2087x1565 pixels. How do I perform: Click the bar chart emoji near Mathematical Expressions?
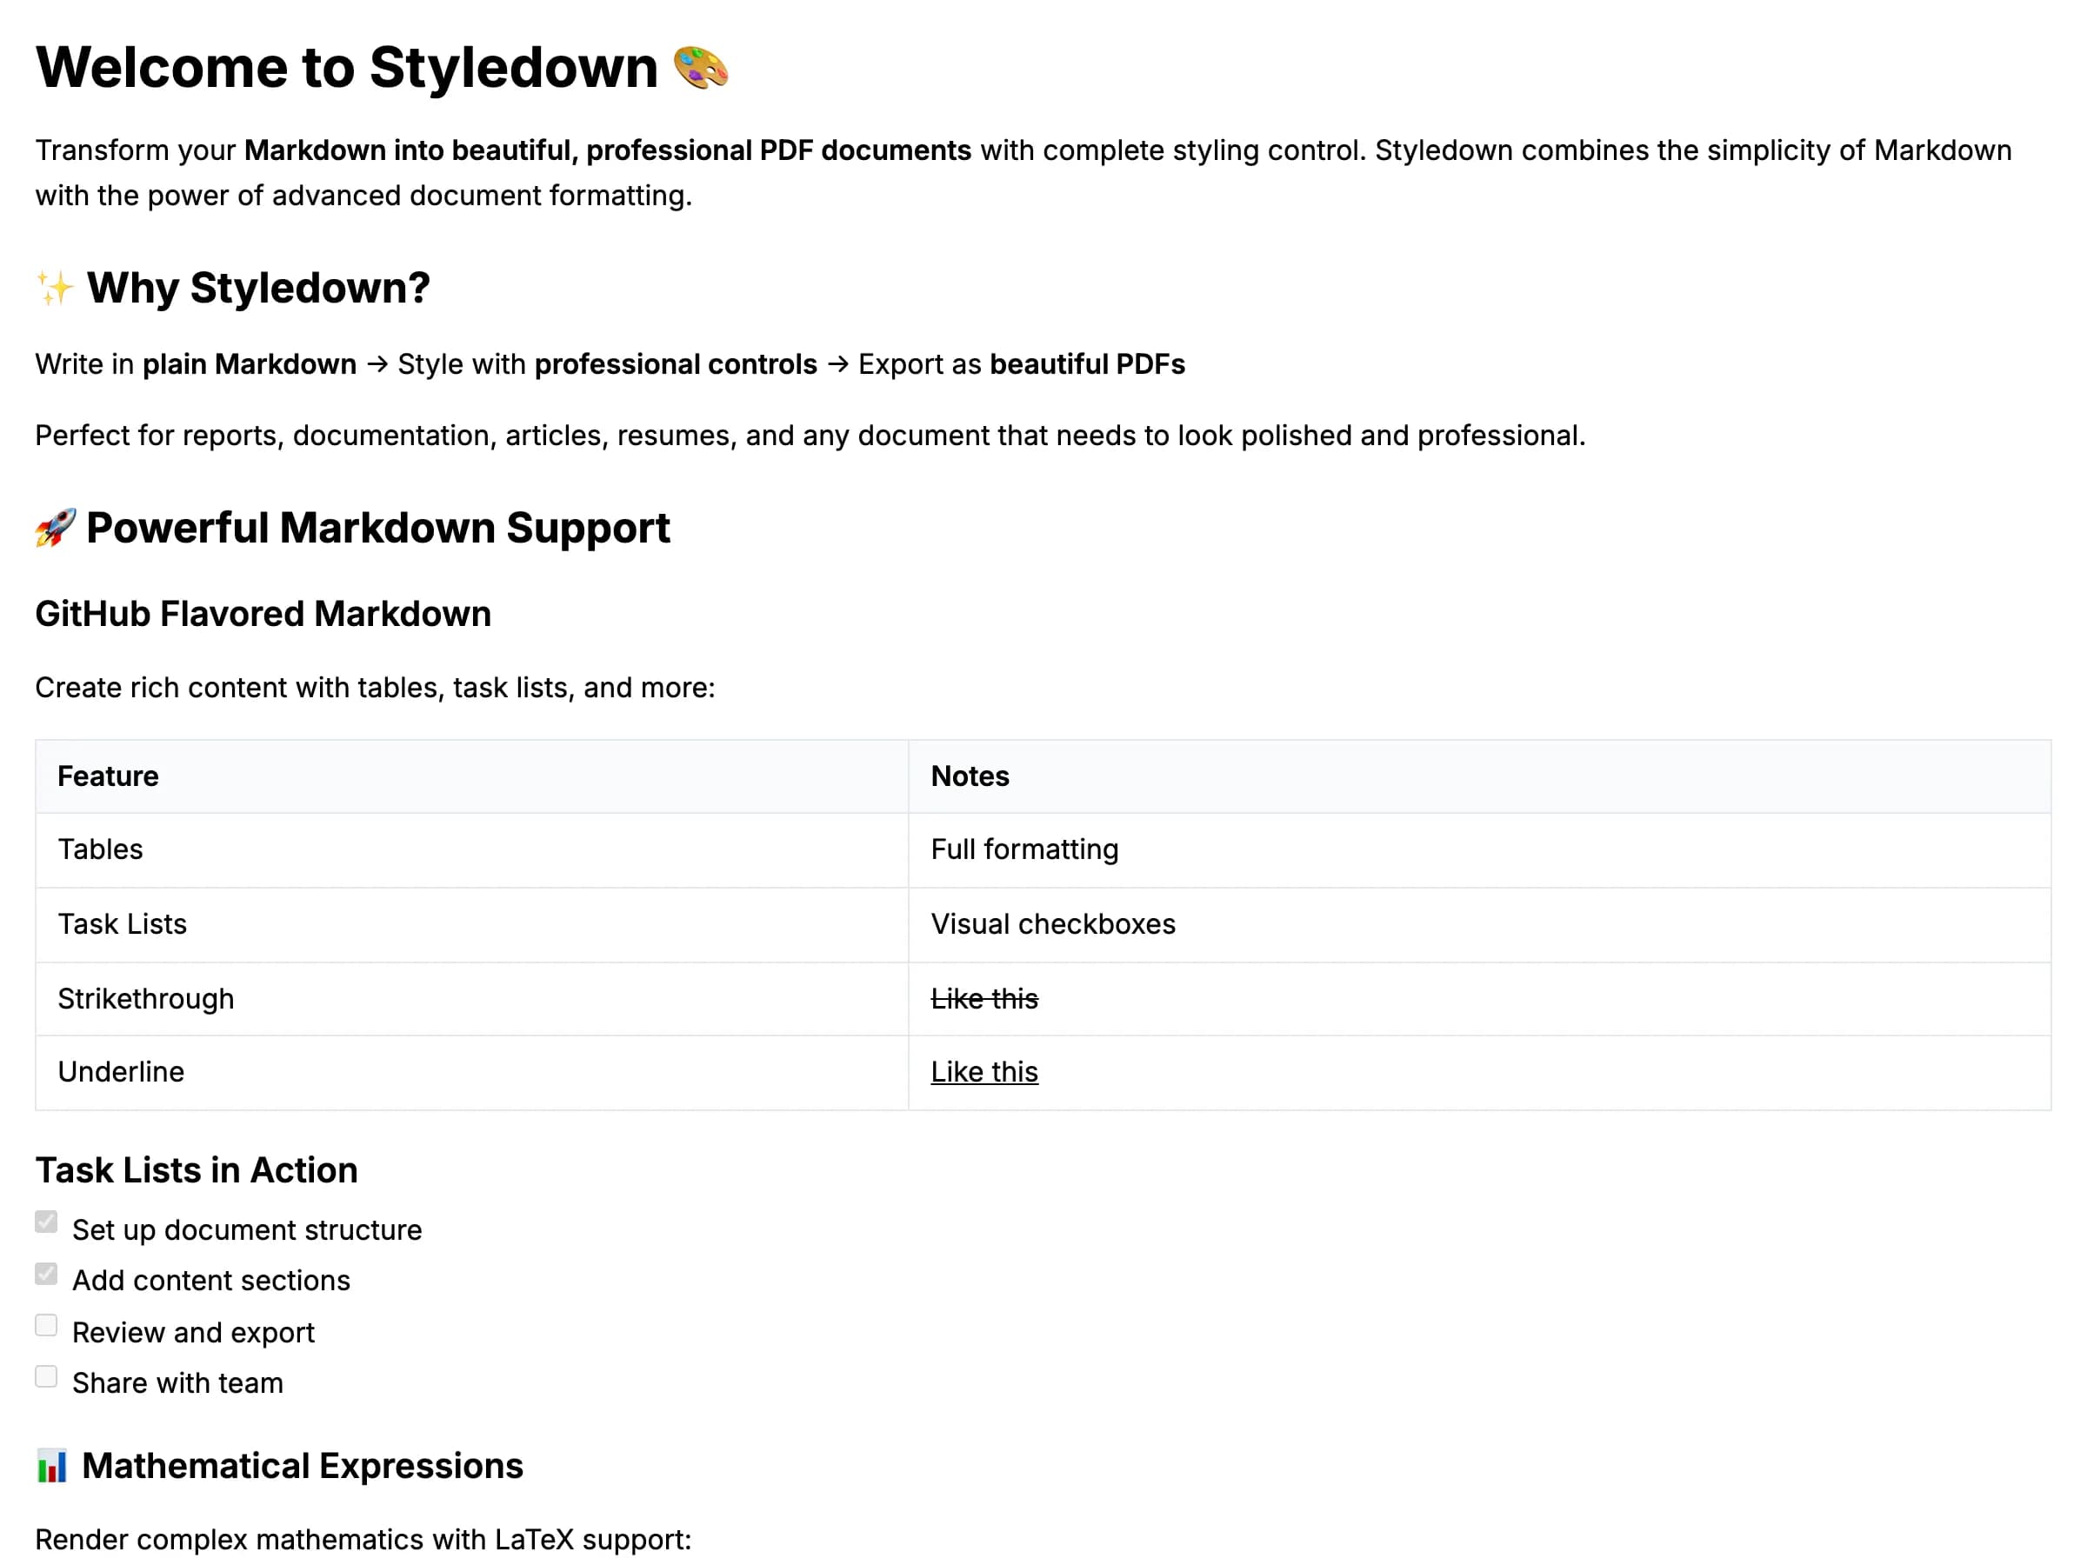(x=50, y=1466)
